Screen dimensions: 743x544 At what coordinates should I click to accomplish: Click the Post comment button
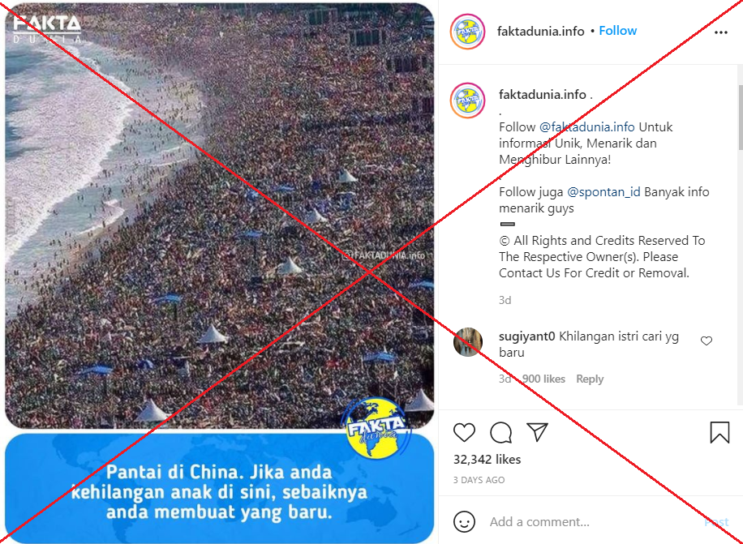click(716, 522)
